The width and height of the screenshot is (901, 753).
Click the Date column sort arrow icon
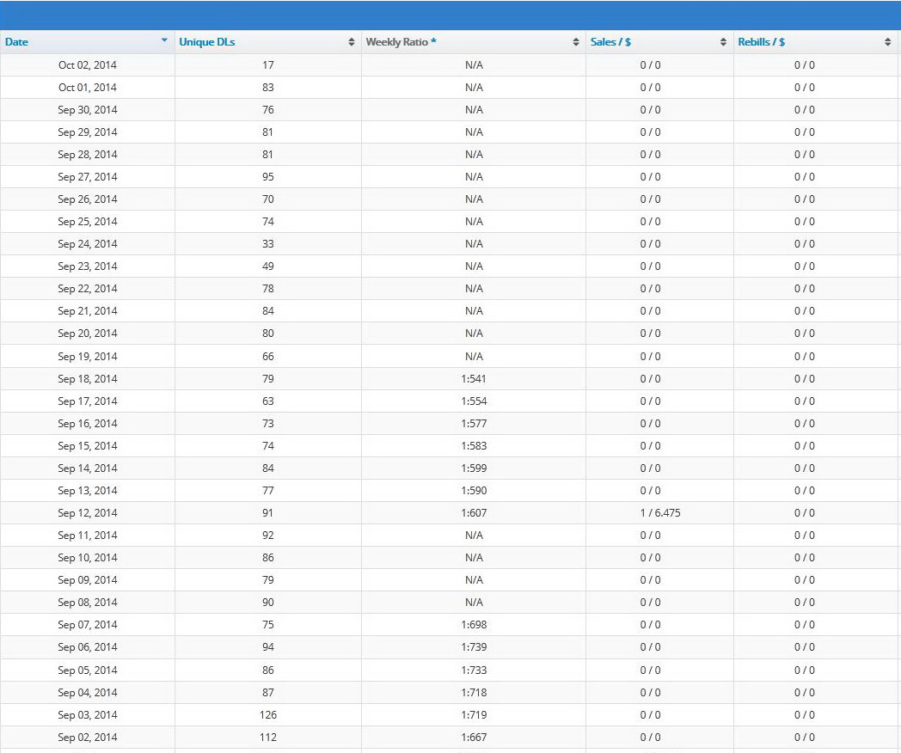point(164,40)
